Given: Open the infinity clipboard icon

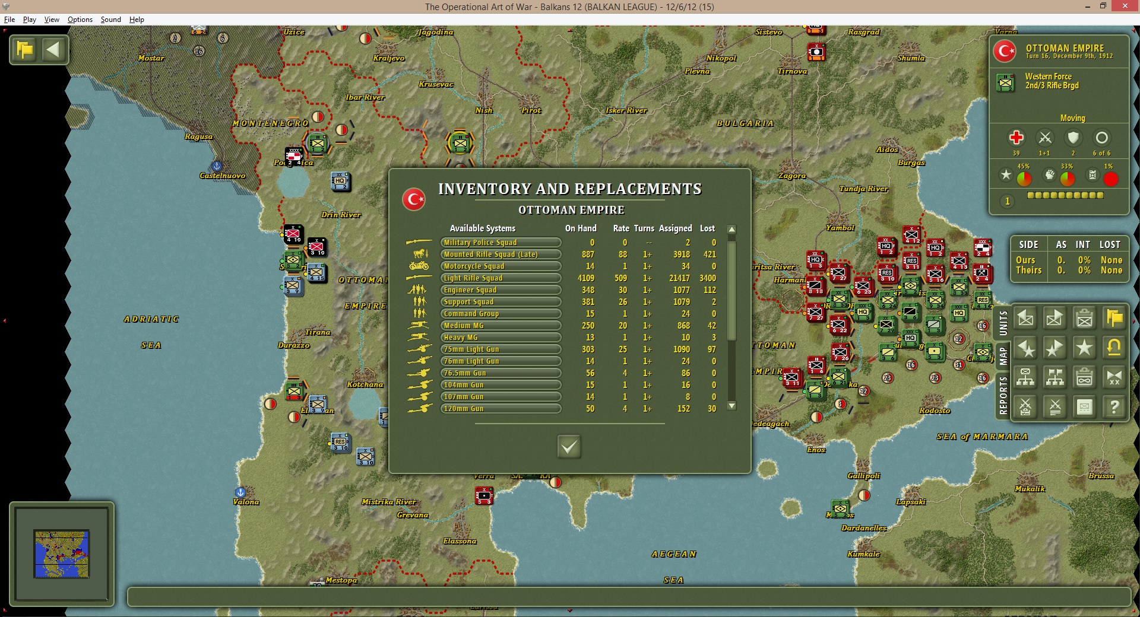Looking at the screenshot, I should click(x=1085, y=377).
